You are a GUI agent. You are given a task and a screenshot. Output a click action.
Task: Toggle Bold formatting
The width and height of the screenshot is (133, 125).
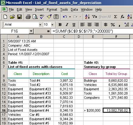tap(60, 24)
